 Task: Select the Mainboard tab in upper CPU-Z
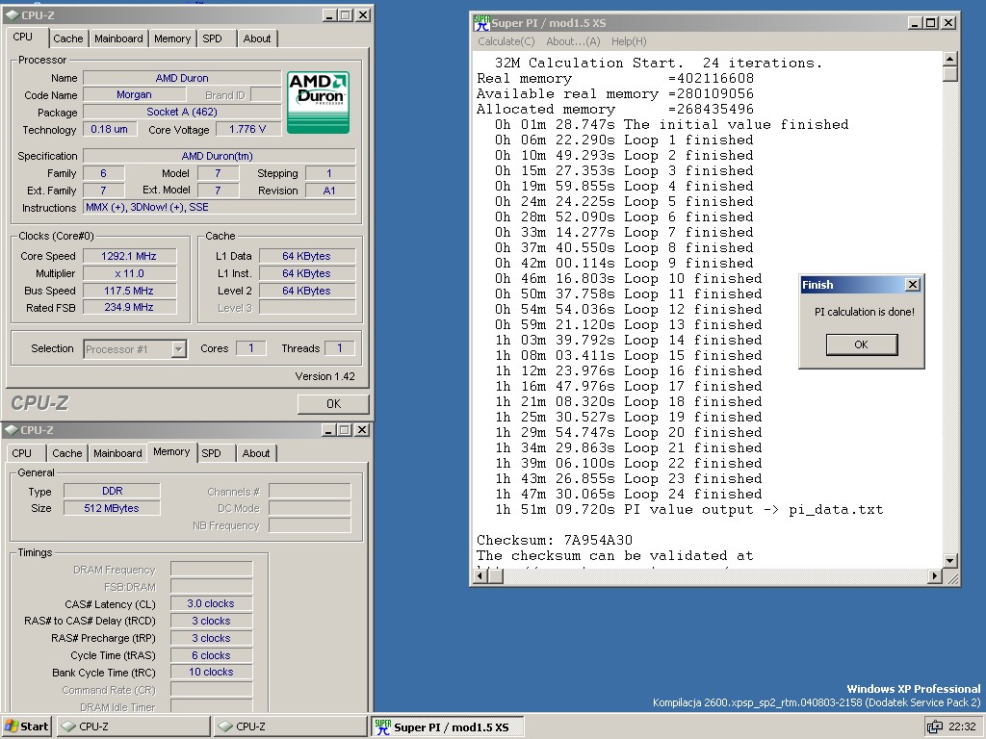pos(118,38)
